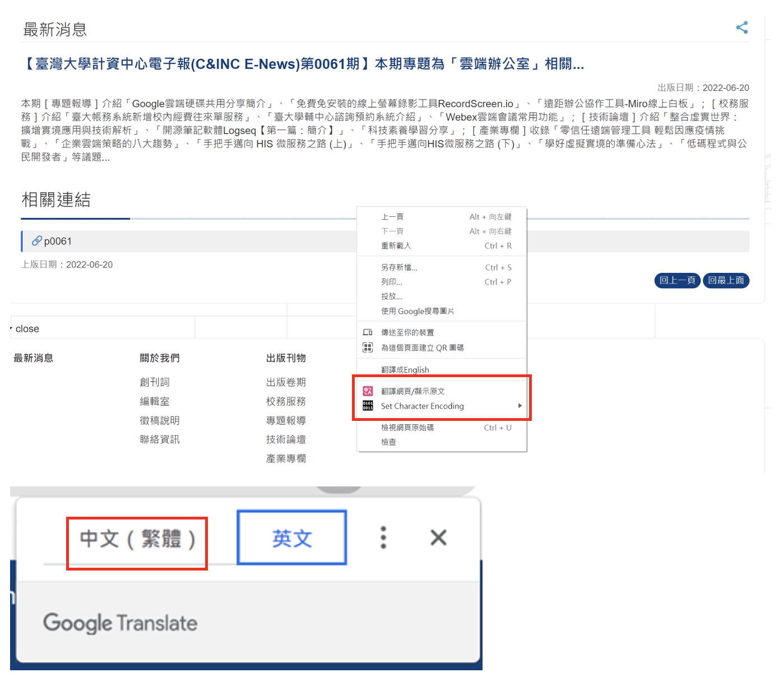Select 檢查 in the context menu
Viewport: 779px width, 677px height.
[x=442, y=442]
